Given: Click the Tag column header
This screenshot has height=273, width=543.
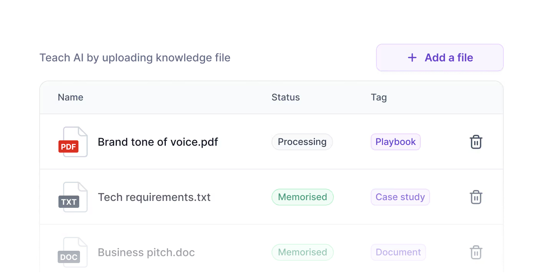Looking at the screenshot, I should coord(379,97).
